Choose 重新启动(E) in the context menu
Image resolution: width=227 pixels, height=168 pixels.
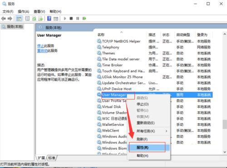pos(149,123)
